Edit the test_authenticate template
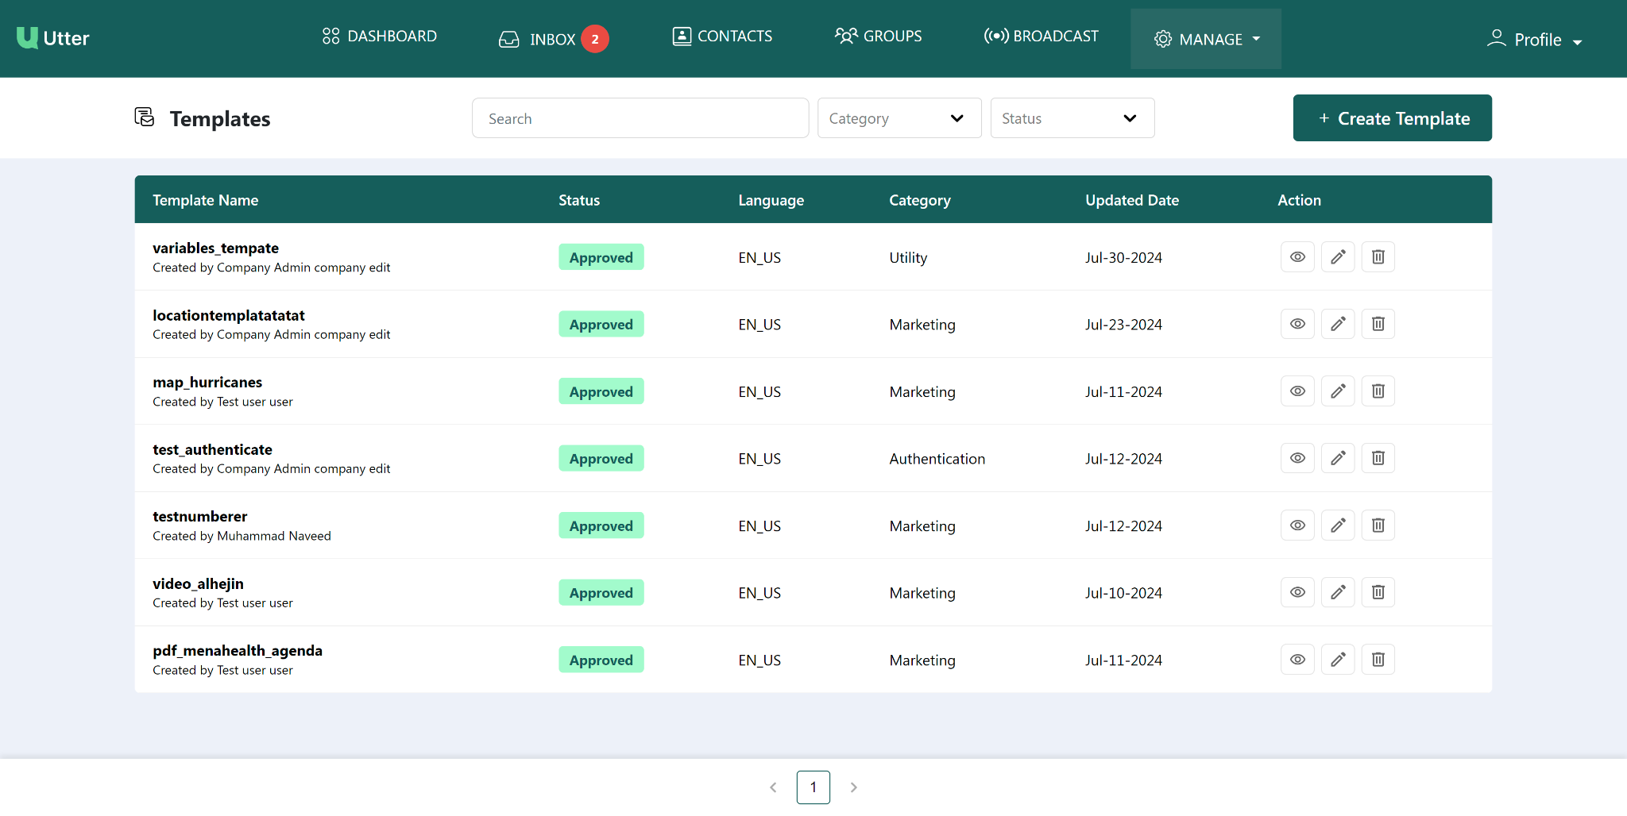The width and height of the screenshot is (1627, 816). [x=1338, y=458]
